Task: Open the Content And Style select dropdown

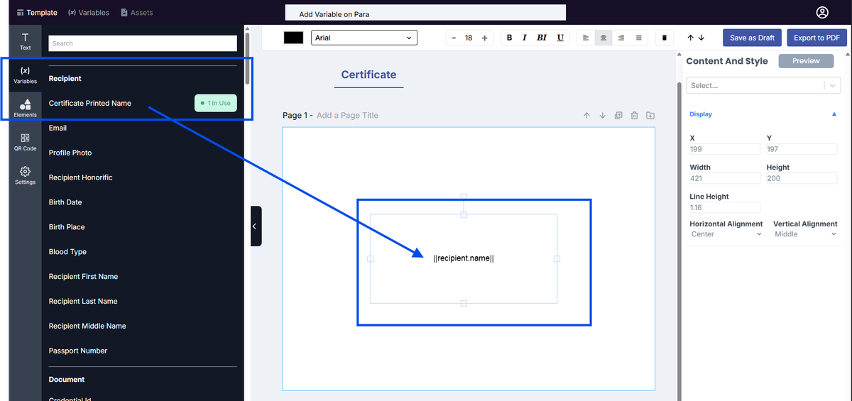Action: [763, 85]
